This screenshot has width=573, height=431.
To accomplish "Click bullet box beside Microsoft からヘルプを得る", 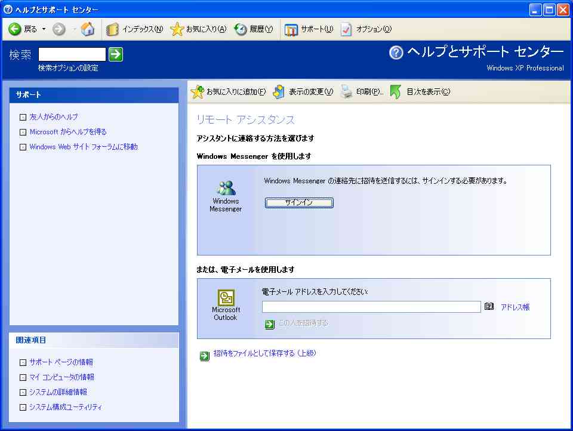I will pos(23,133).
